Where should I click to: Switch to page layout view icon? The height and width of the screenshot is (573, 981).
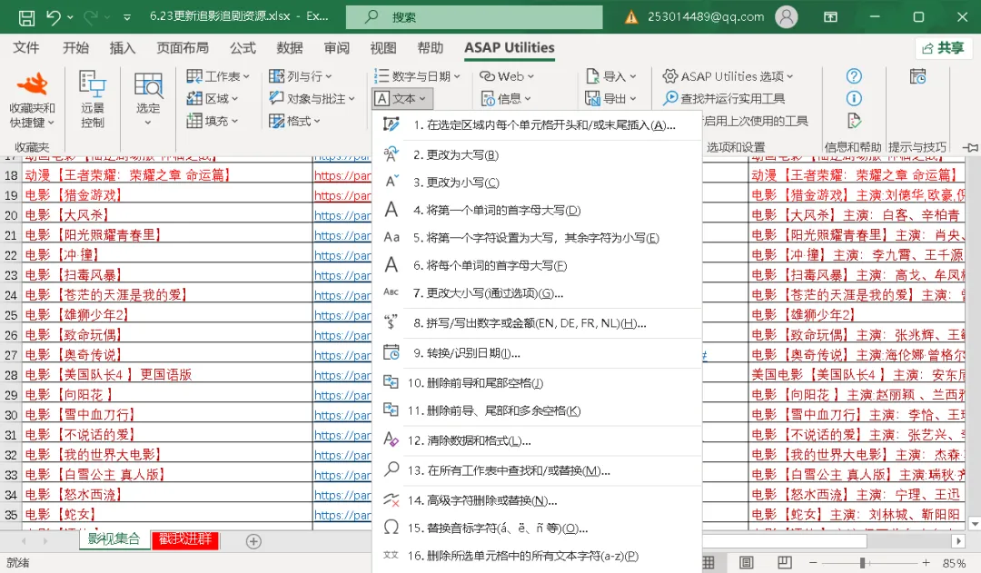pyautogui.click(x=747, y=562)
